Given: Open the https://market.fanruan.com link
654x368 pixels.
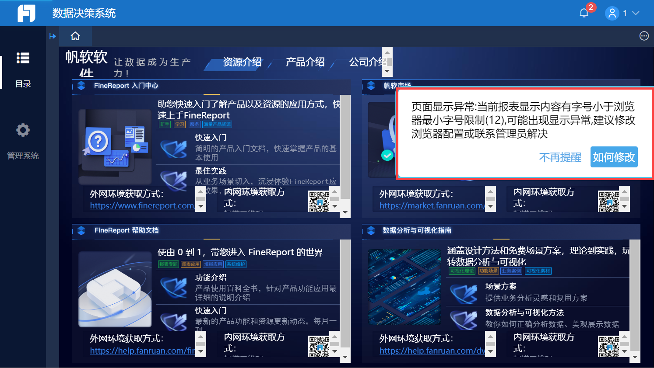Looking at the screenshot, I should point(432,205).
